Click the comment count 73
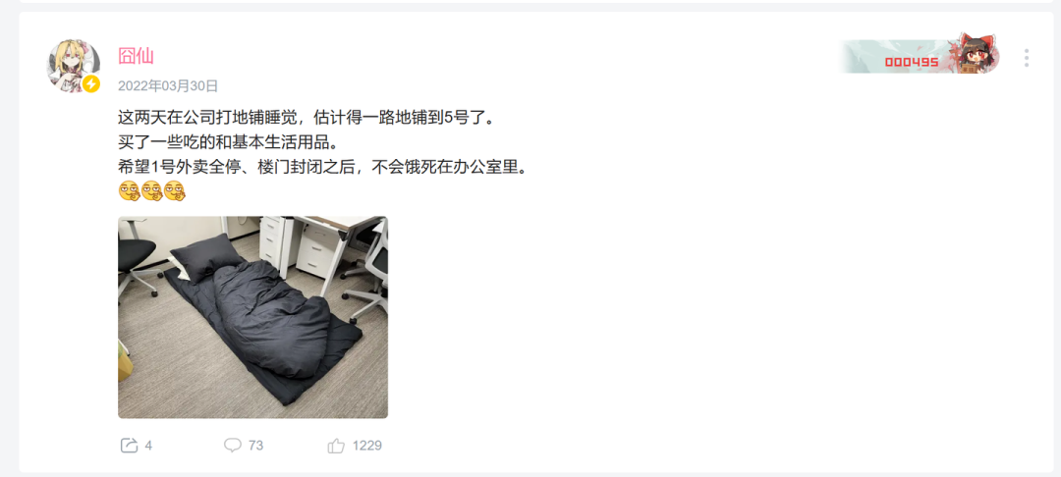This screenshot has width=1061, height=477. point(255,446)
